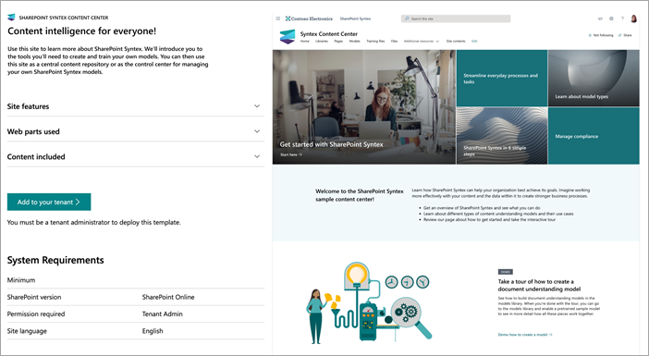Open the settings gear icon
Screen dimensions: 649x356
point(611,18)
